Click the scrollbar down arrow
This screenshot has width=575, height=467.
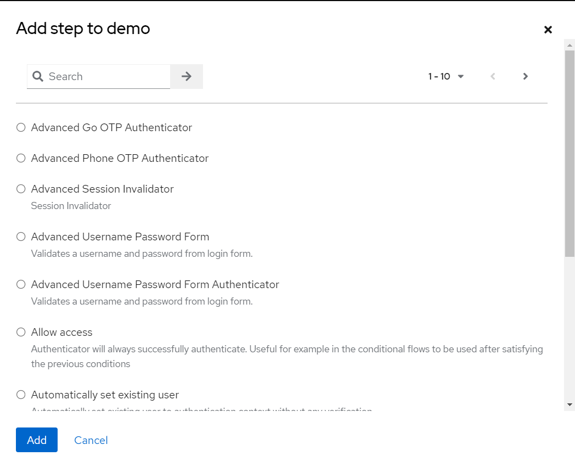coord(570,404)
